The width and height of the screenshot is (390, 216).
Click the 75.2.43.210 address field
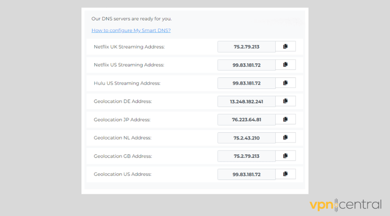click(x=246, y=138)
